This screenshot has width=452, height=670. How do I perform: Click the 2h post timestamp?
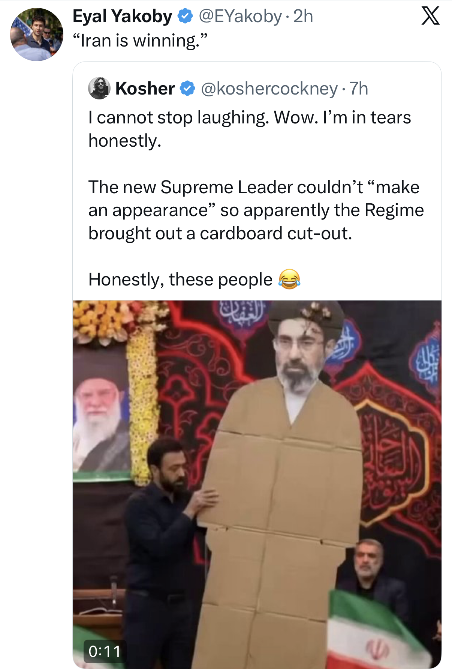pos(303,16)
